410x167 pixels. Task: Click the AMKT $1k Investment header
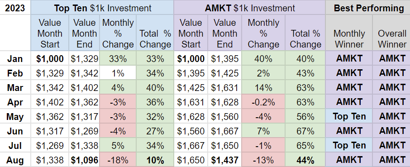249,7
